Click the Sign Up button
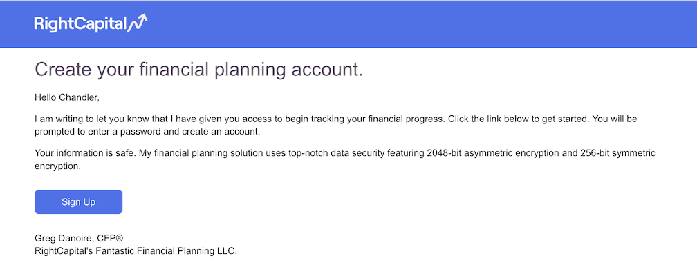This screenshot has width=697, height=267. (78, 201)
